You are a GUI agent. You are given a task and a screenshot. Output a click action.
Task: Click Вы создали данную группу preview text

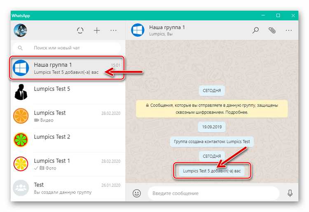(63, 192)
